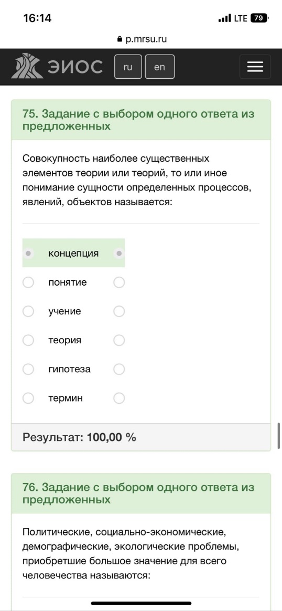Tap the battery indicator showing 79

point(258,18)
